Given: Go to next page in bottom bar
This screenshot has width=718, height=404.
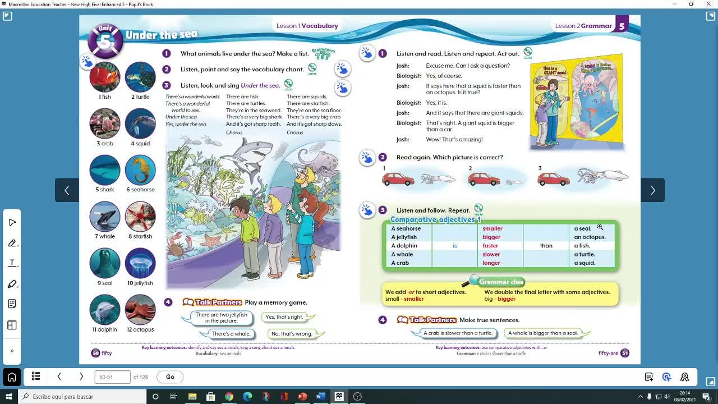Looking at the screenshot, I should coord(81,377).
